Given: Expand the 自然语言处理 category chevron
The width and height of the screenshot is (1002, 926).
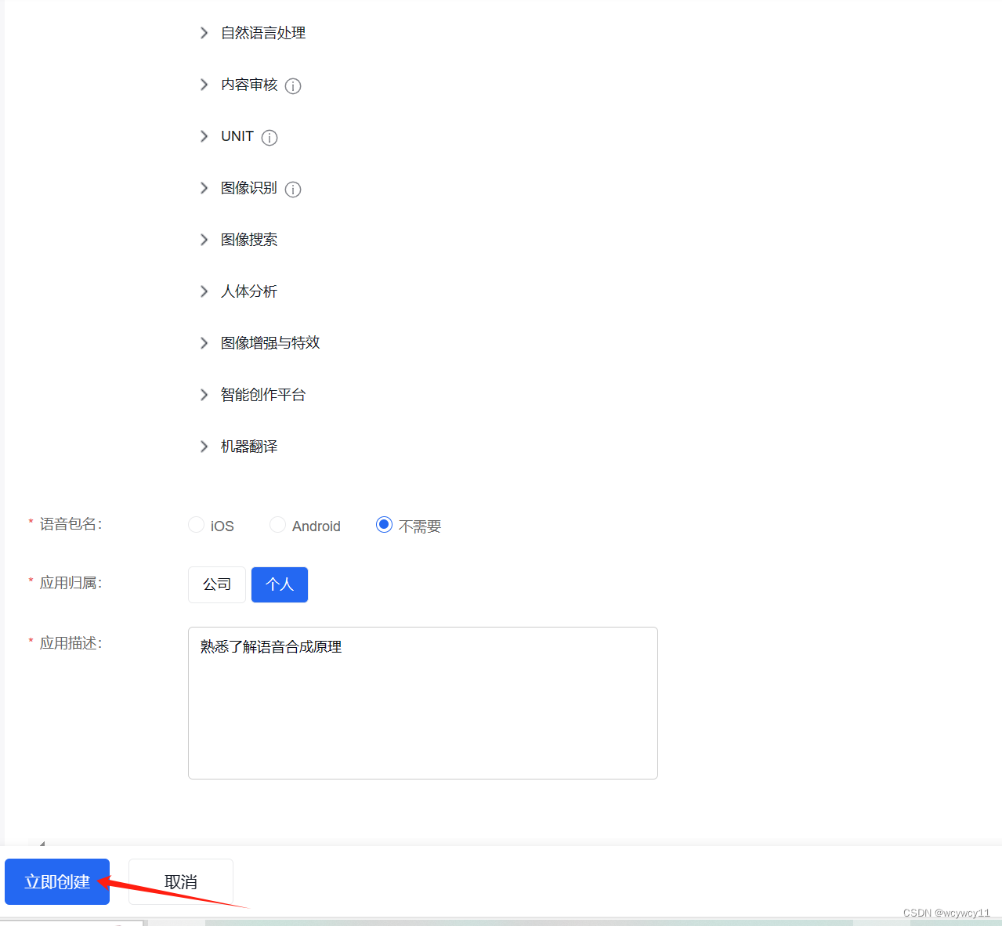Looking at the screenshot, I should coord(204,33).
